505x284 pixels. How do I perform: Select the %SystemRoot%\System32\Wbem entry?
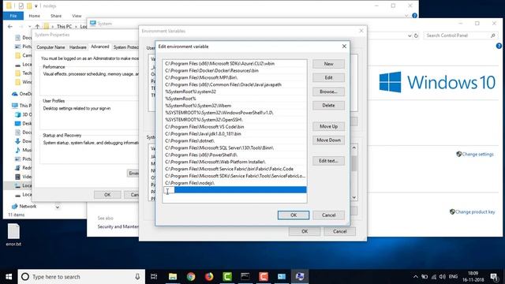point(235,106)
